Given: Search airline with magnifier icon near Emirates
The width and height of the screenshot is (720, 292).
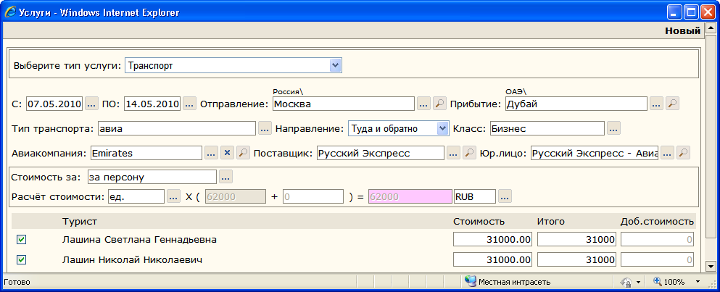Looking at the screenshot, I should click(x=243, y=154).
